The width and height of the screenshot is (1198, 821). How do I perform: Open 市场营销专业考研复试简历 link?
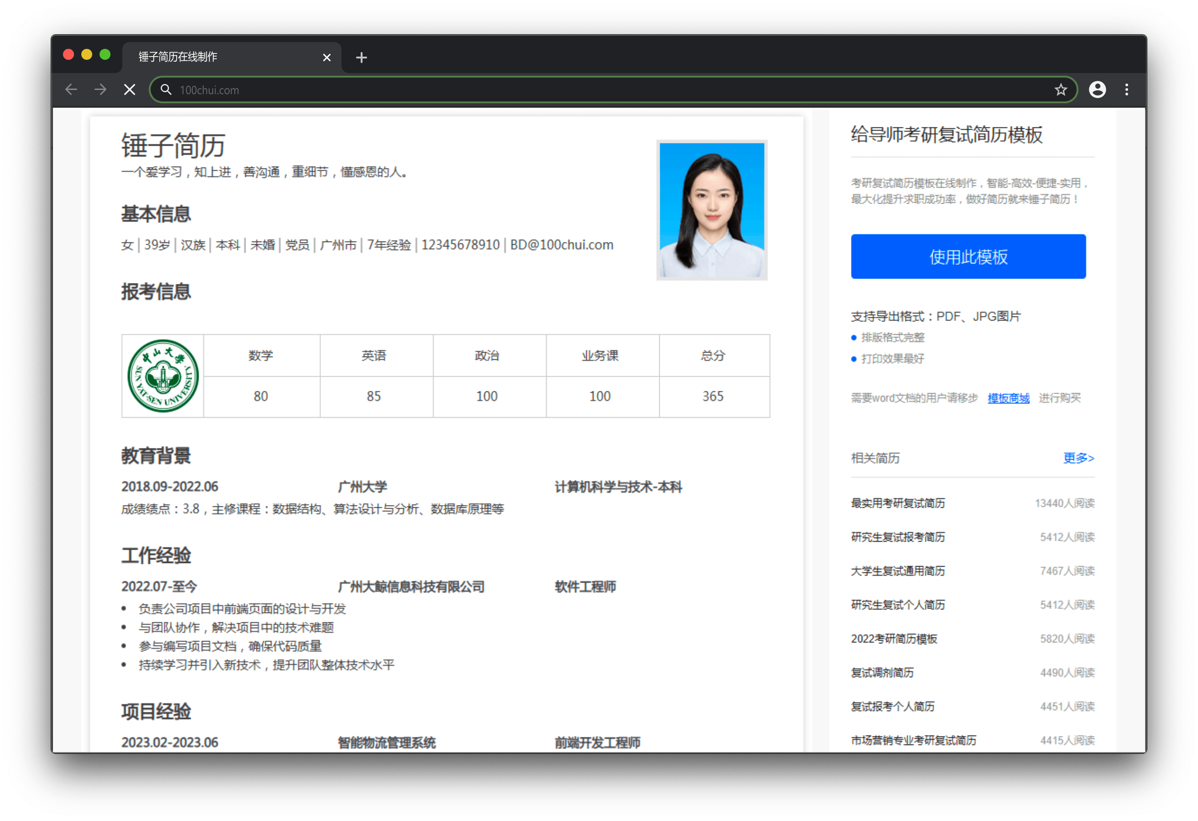click(x=914, y=740)
